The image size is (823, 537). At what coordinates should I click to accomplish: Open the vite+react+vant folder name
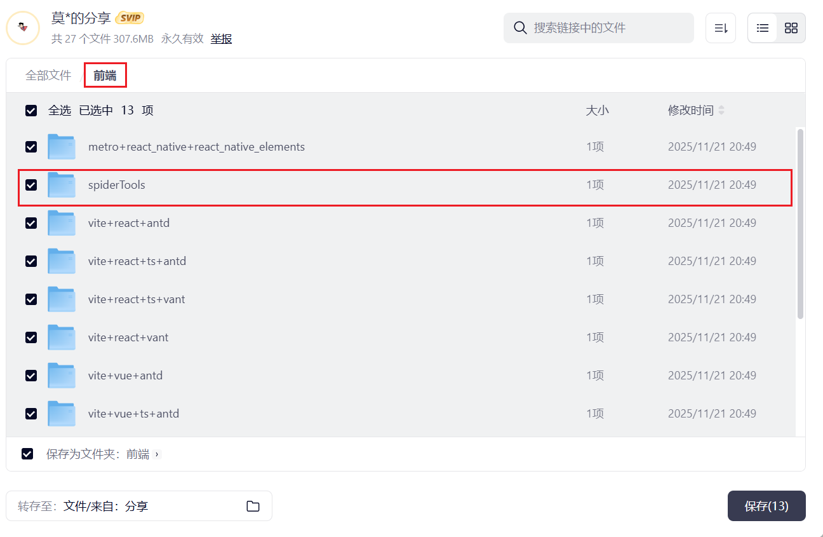click(x=128, y=337)
